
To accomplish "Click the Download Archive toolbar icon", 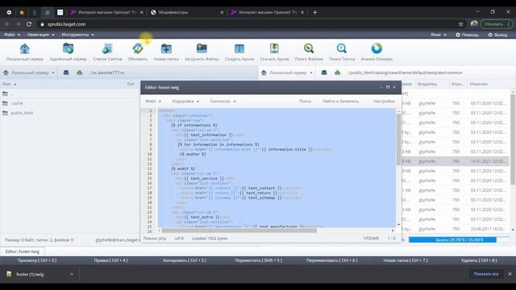I will pyautogui.click(x=274, y=52).
